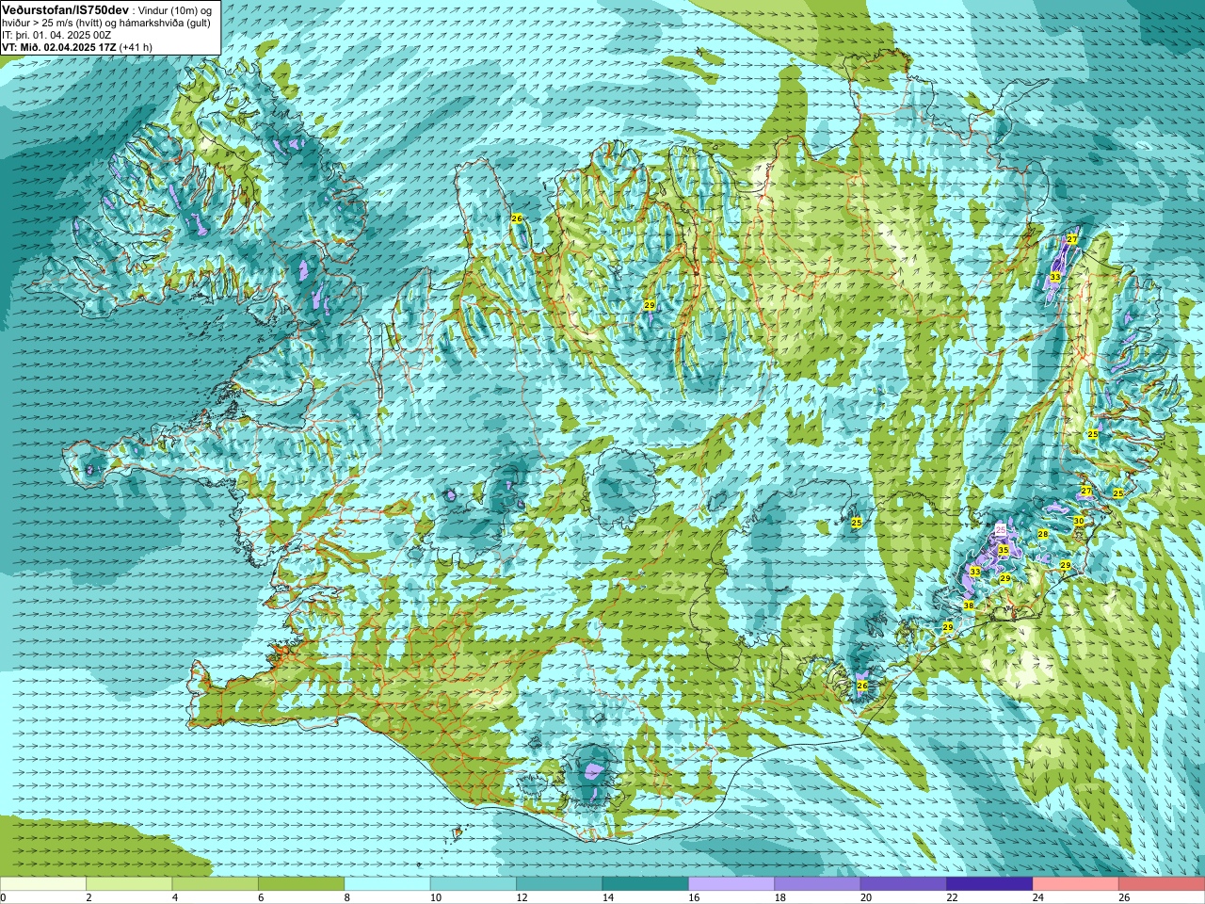Click the yellow gust marker labeled 38
Image resolution: width=1205 pixels, height=904 pixels.
pyautogui.click(x=968, y=605)
